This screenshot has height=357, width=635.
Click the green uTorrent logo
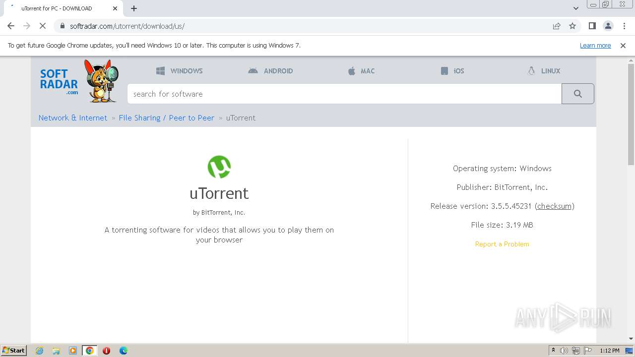pos(219,167)
